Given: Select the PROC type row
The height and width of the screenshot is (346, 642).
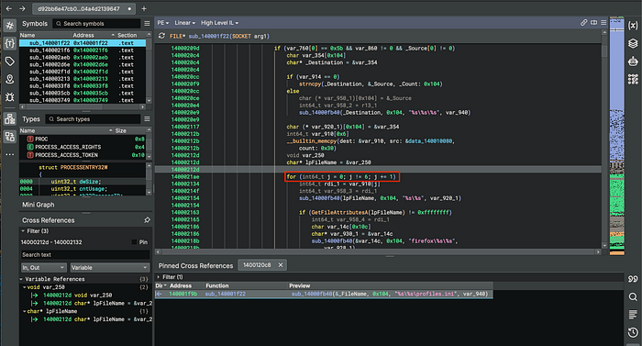Looking at the screenshot, I should tap(83, 139).
